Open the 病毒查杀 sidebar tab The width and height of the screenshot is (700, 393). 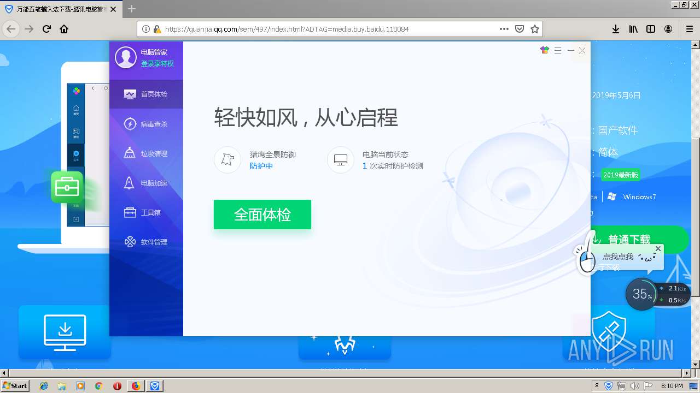point(146,124)
